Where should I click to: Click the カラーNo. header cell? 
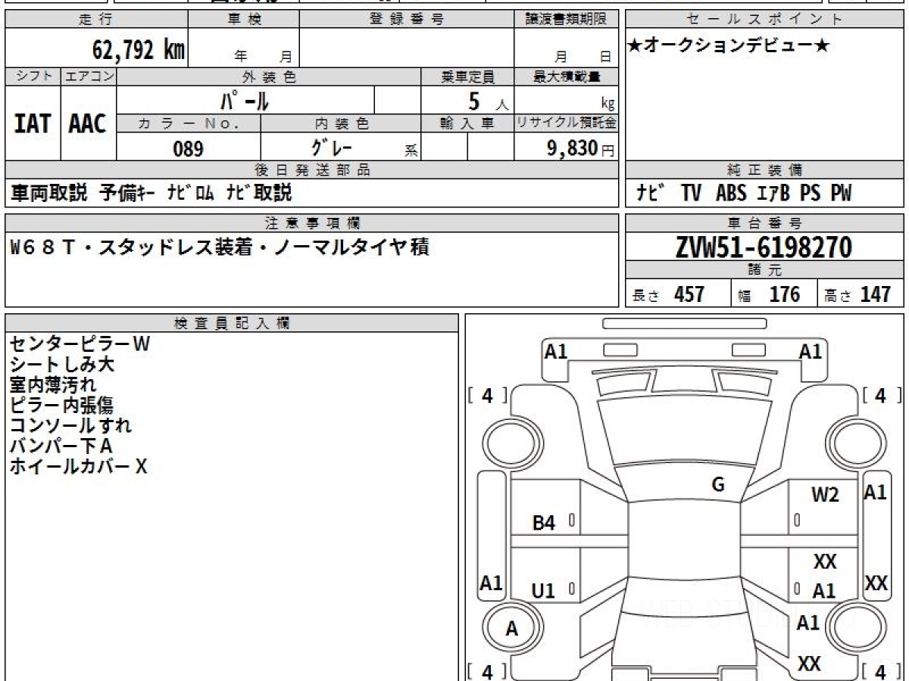(189, 123)
